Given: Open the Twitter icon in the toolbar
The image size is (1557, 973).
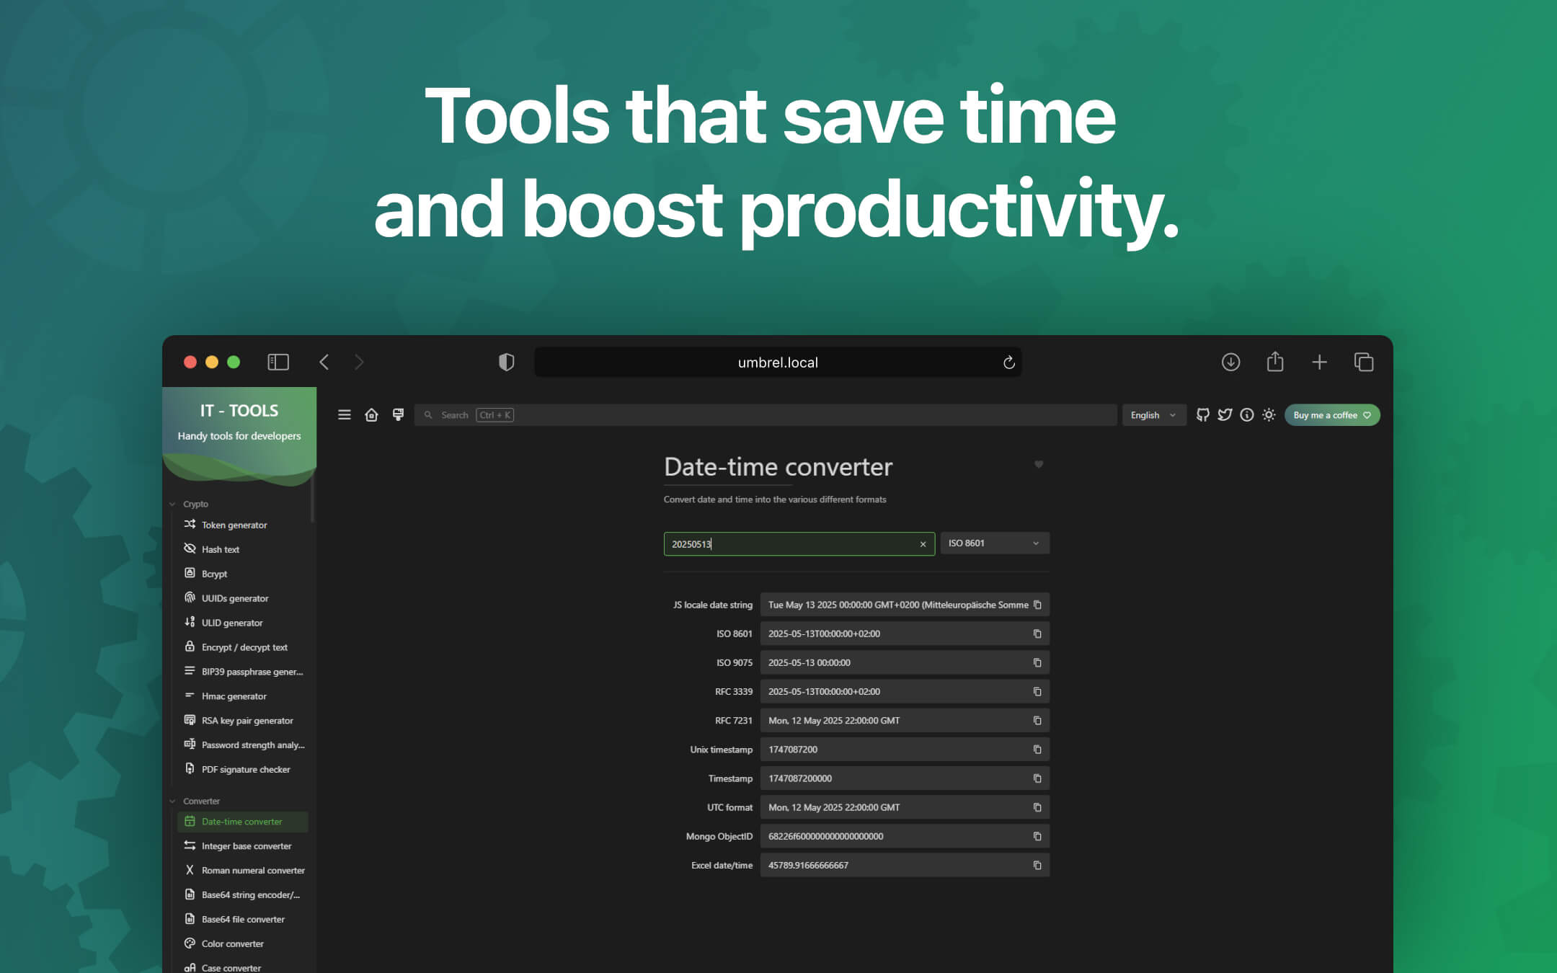Looking at the screenshot, I should pos(1225,414).
